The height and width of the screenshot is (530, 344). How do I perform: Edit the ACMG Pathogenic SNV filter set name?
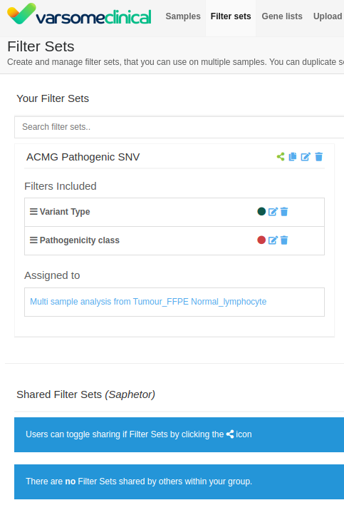pos(306,157)
